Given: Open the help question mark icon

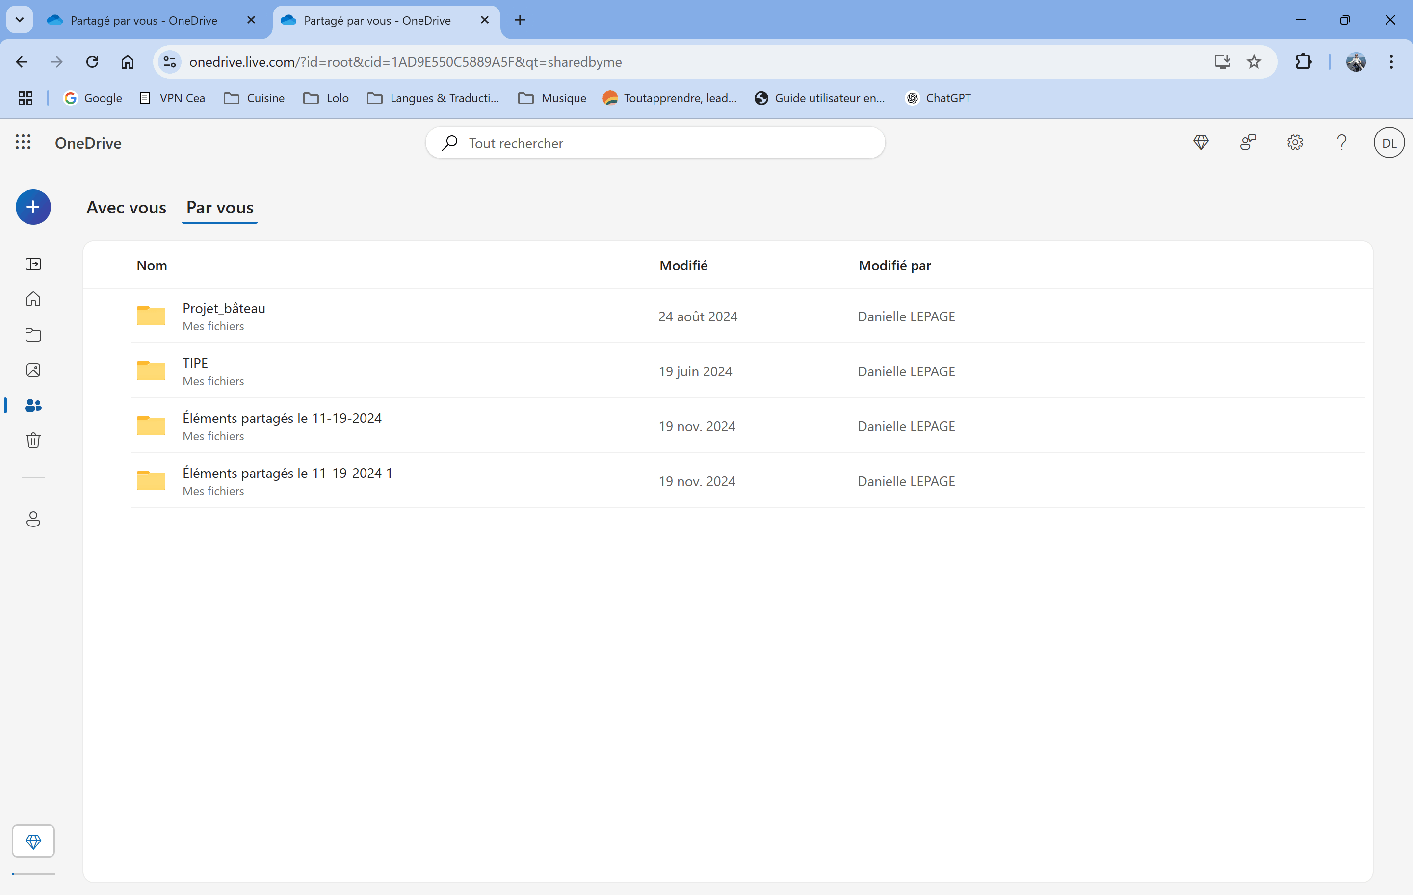Looking at the screenshot, I should click(1342, 143).
